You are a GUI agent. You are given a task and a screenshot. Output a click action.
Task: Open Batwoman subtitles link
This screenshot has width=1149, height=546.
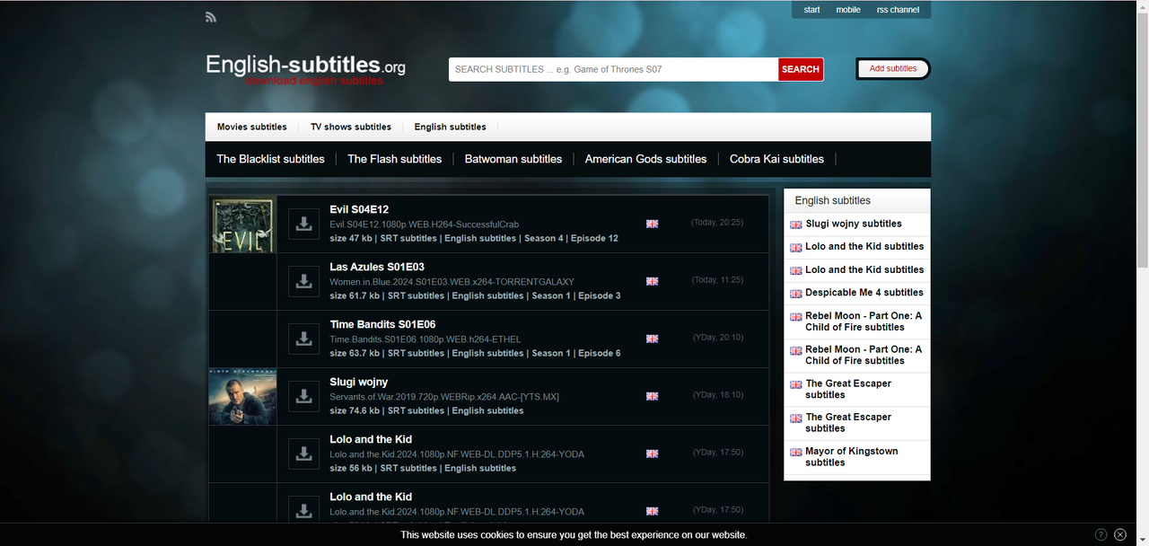[x=513, y=159]
